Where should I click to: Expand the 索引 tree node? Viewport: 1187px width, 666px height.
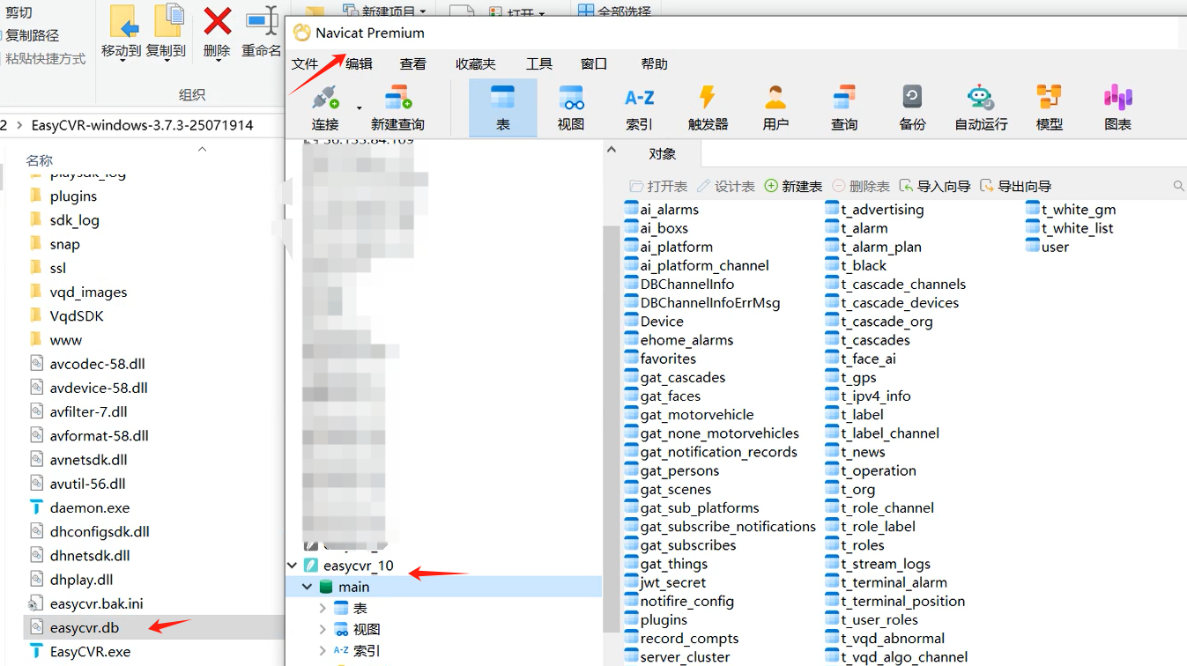coord(323,650)
